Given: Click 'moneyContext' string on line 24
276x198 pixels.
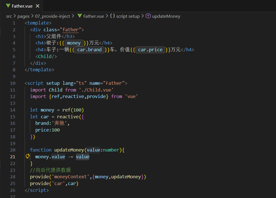Looking at the screenshot, I should [71, 177].
